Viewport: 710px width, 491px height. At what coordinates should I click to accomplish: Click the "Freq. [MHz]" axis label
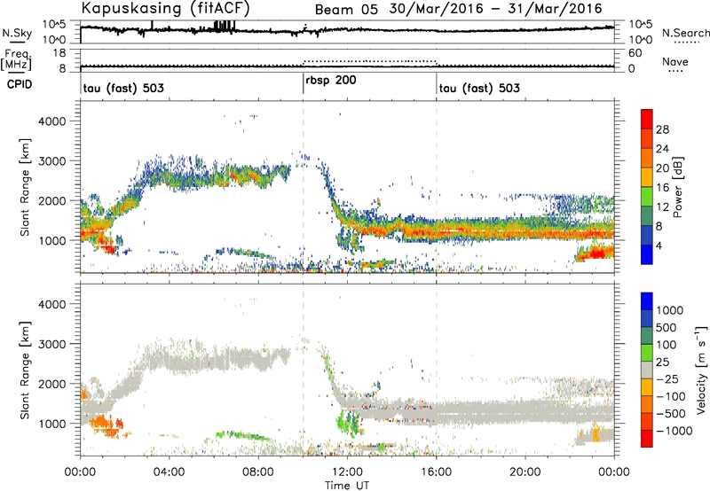16,59
